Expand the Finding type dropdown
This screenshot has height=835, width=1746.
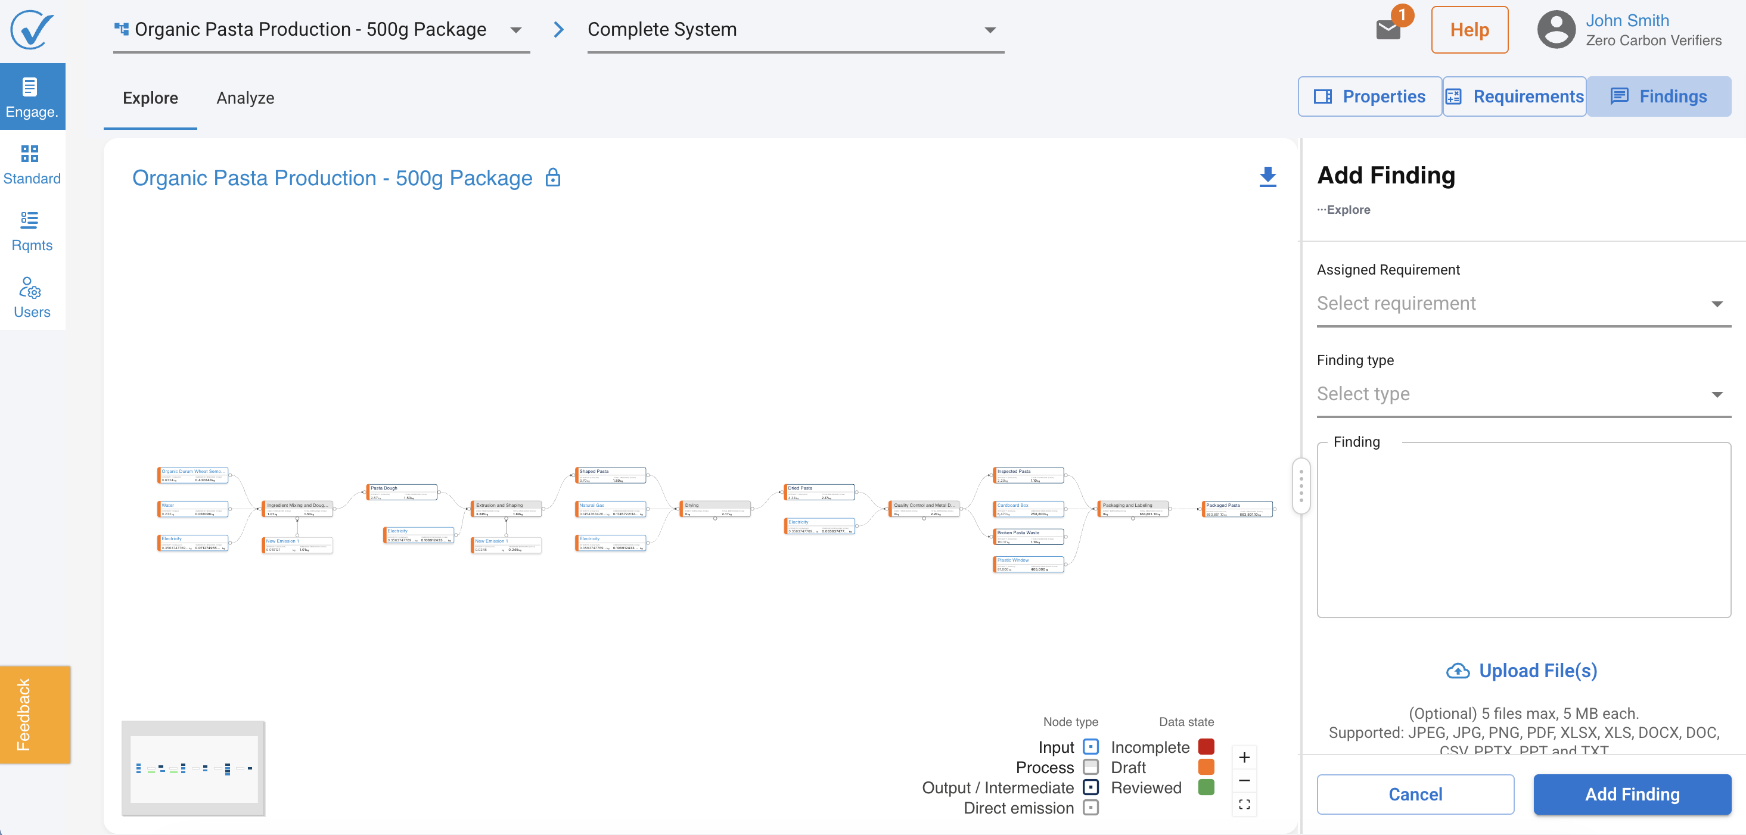1524,394
